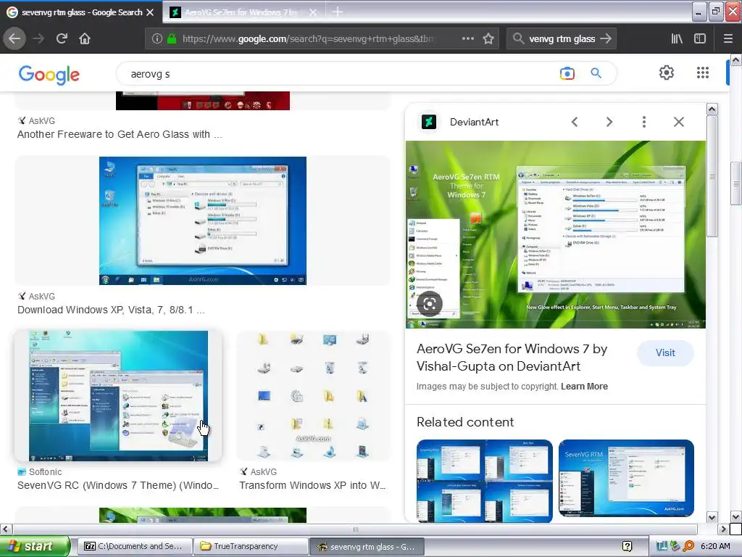Show next image in preview panel
This screenshot has height=557, width=742.
point(609,122)
